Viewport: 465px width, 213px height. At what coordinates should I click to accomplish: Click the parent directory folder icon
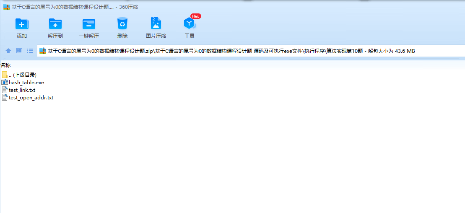click(x=5, y=75)
